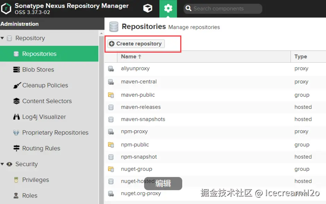Click the Nexus hexagon logo
The height and width of the screenshot is (204, 326).
(x=6, y=9)
